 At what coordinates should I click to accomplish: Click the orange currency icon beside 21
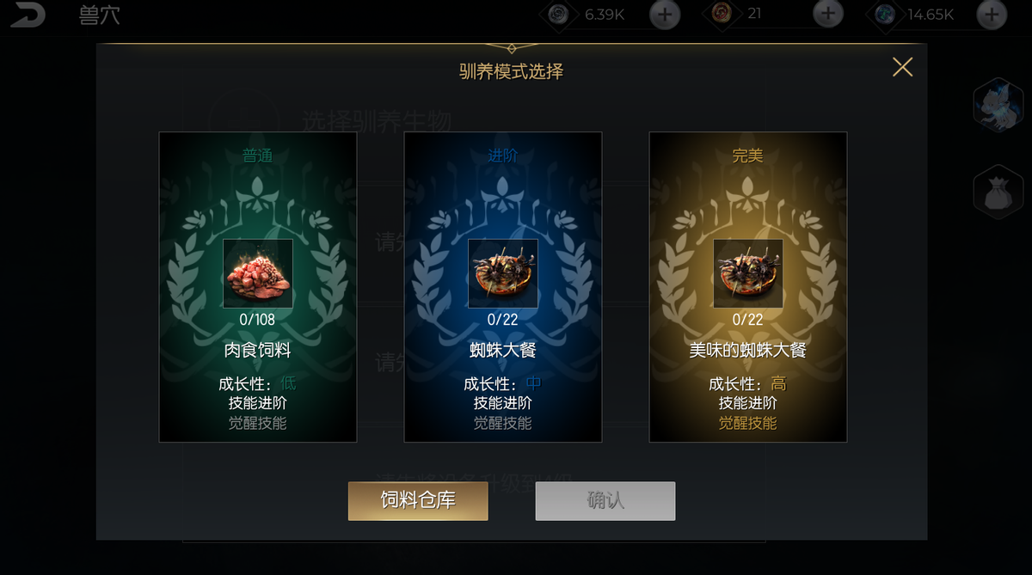point(721,14)
